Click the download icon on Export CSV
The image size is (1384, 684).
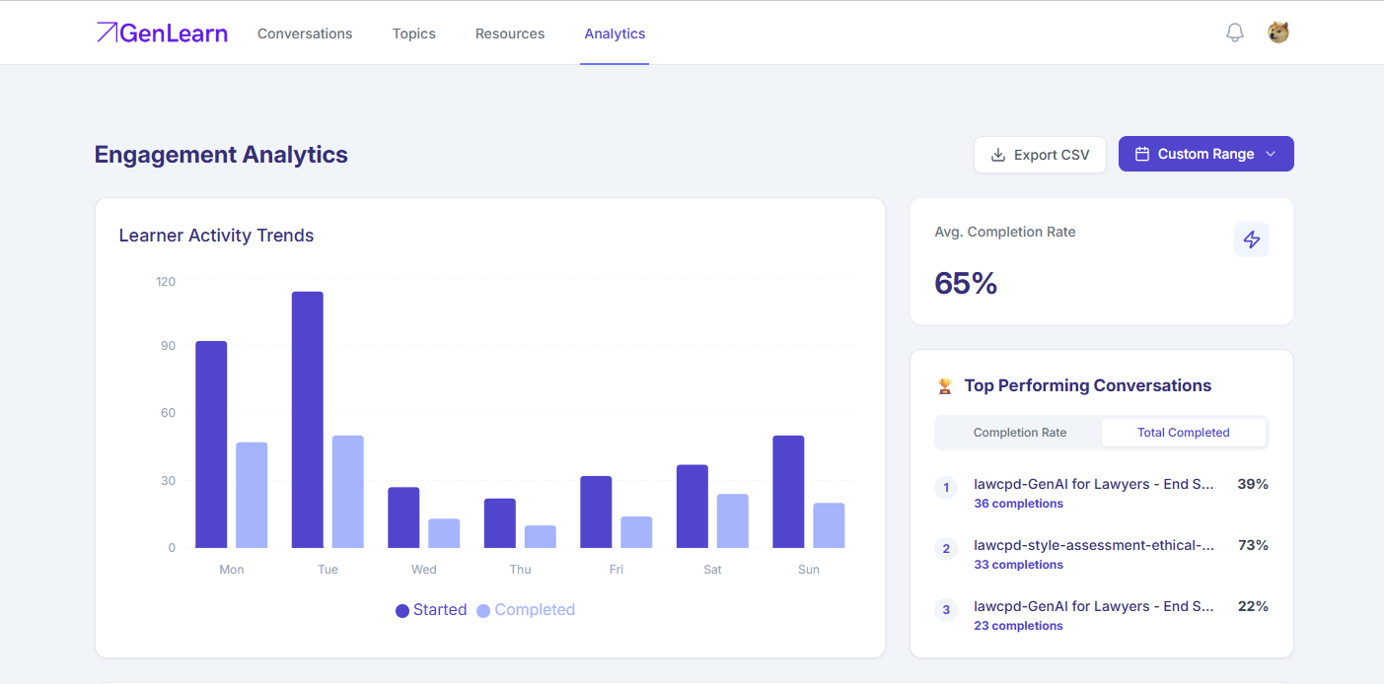tap(998, 155)
